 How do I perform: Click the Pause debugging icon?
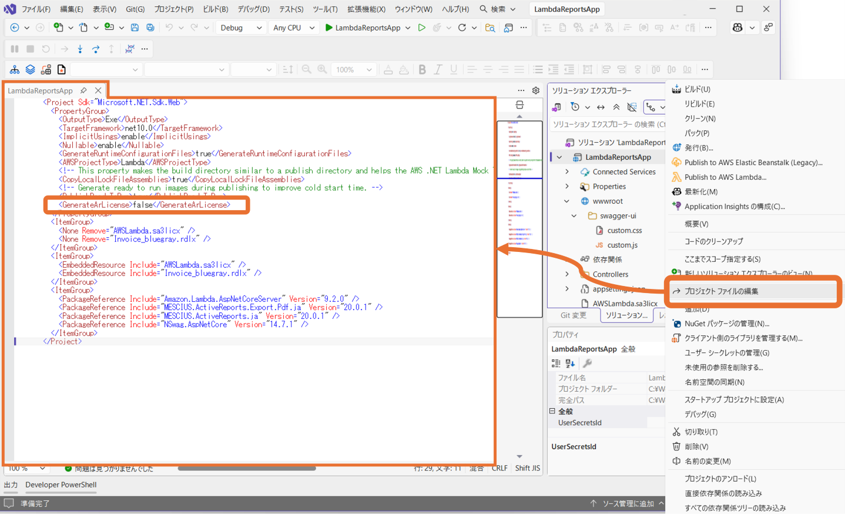[15, 49]
